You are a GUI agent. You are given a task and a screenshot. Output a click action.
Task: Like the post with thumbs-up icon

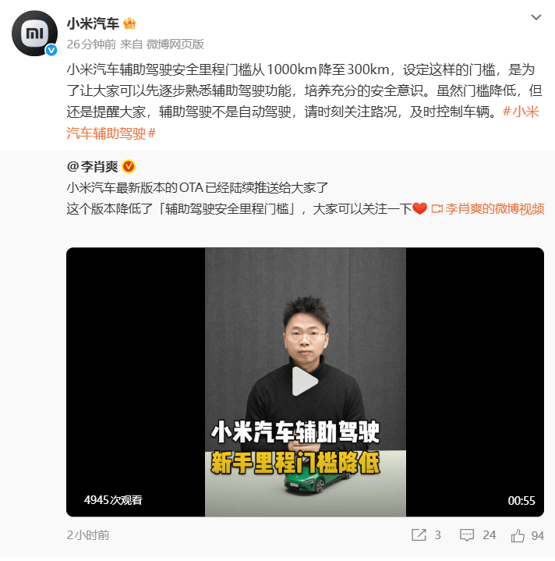coord(518,535)
